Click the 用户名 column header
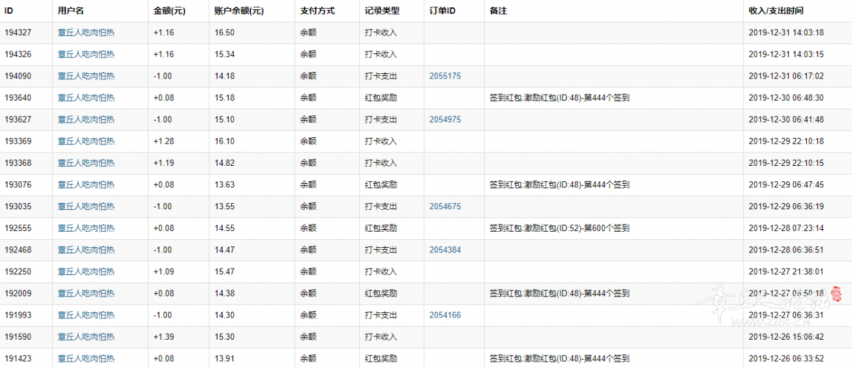 click(71, 11)
